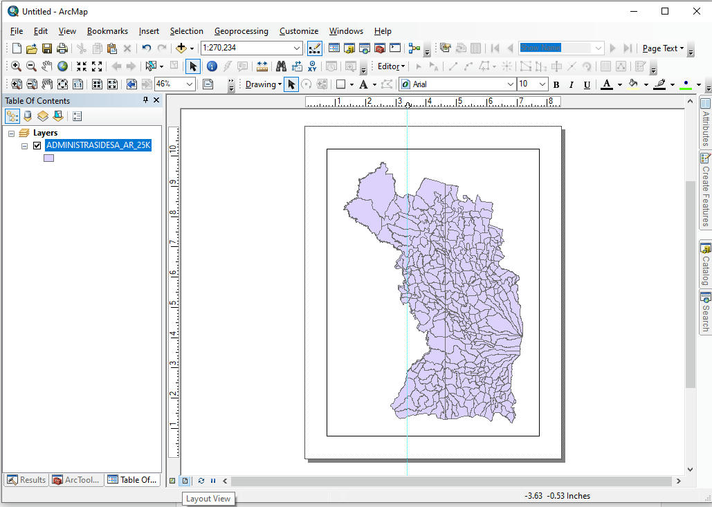Click the Measure ruler tool
This screenshot has height=507, width=712.
[x=262, y=66]
